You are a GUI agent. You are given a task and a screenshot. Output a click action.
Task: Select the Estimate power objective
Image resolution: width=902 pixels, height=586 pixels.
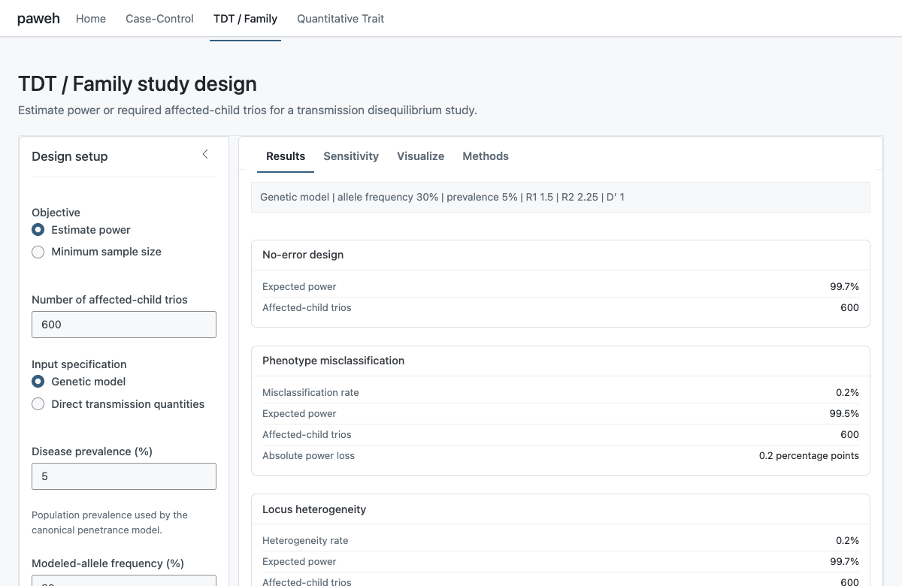[81, 230]
